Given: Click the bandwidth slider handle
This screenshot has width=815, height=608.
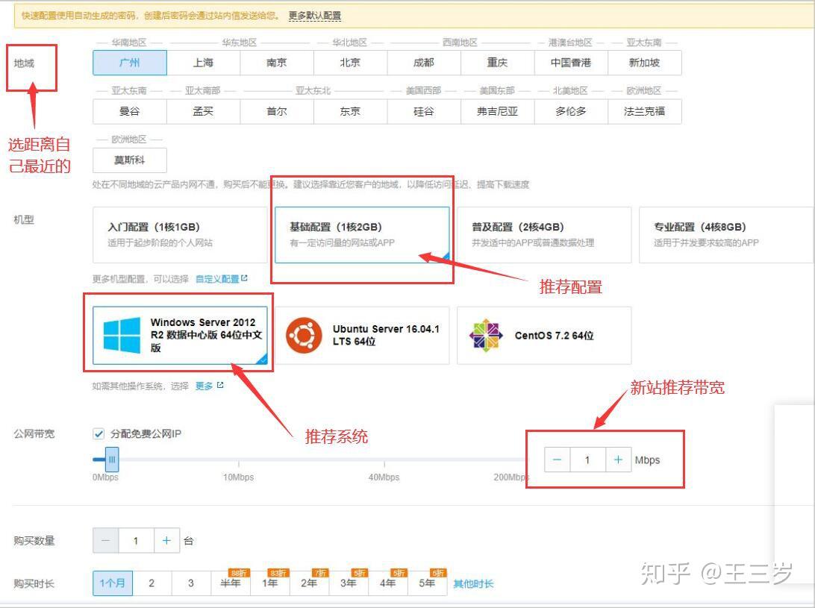Looking at the screenshot, I should pos(112,460).
